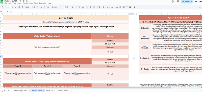Open the text rotation dropdown
The width and height of the screenshot is (202, 92).
point(112,7)
